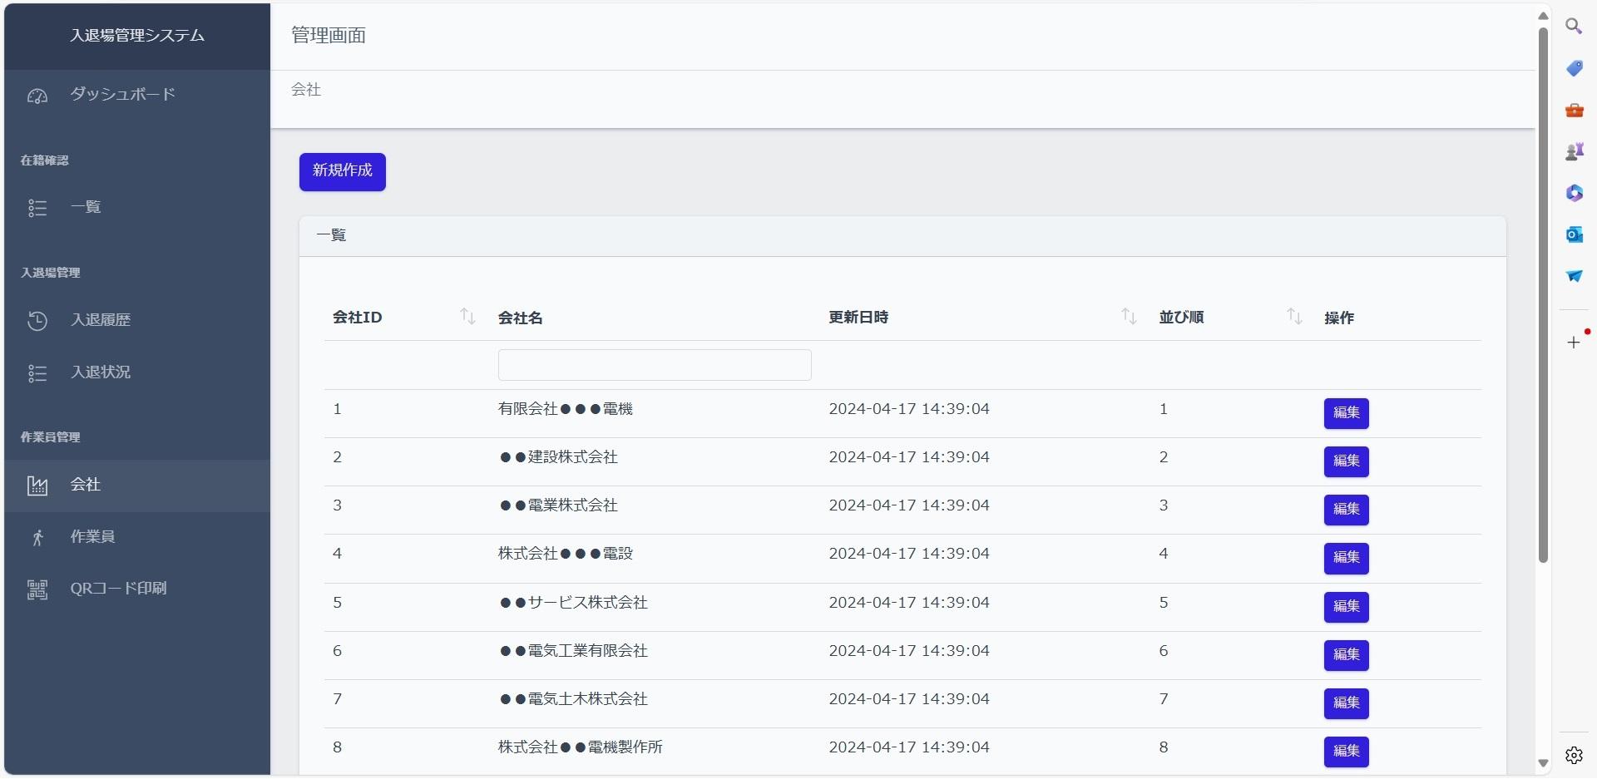
Task: Edit company ●●建設株式会社
Action: pyautogui.click(x=1346, y=461)
